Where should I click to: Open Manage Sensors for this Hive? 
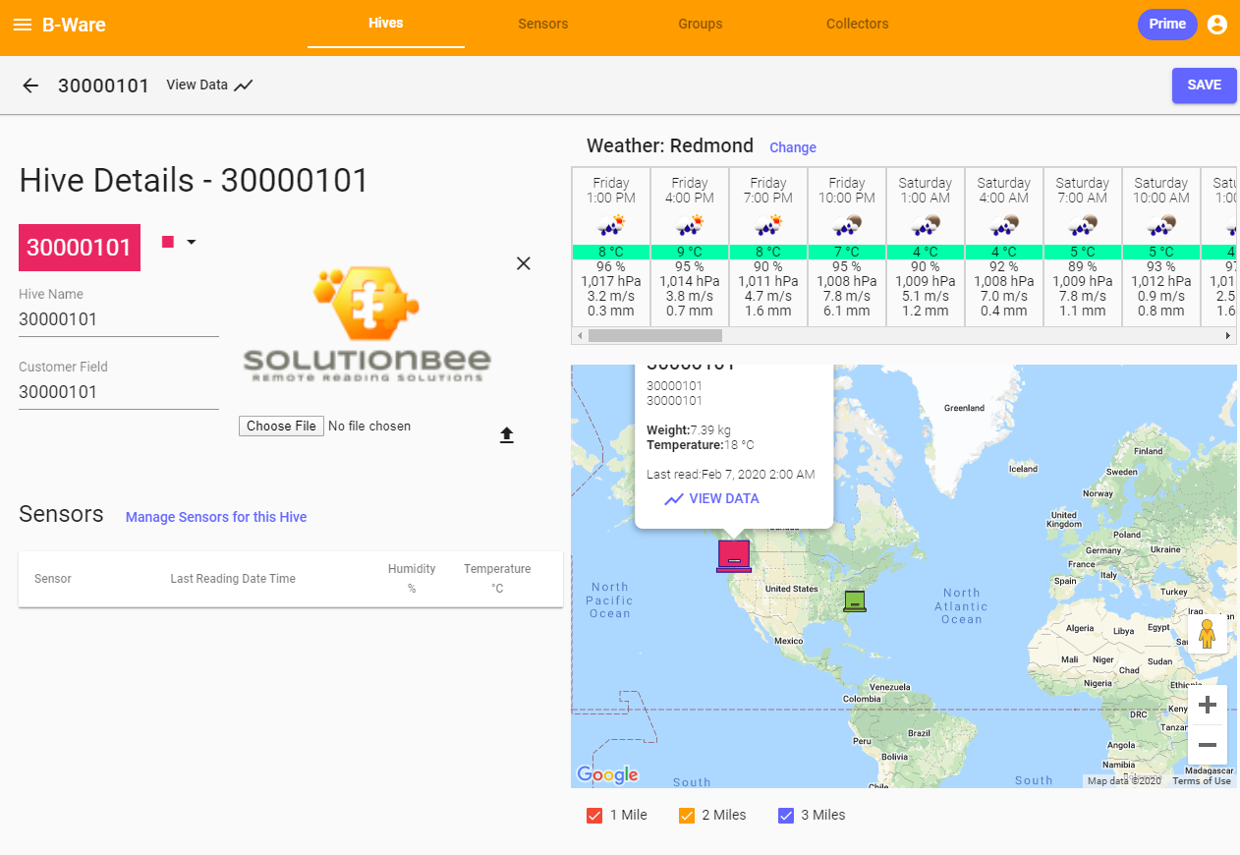[216, 517]
